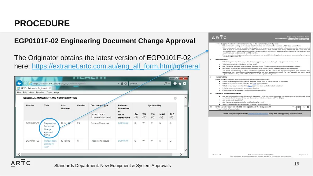Click the security lock icon in address bar
Image resolution: width=313 pixels, height=176 pixels.
click(122, 84)
